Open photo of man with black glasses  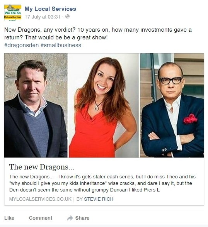[x=172, y=105]
